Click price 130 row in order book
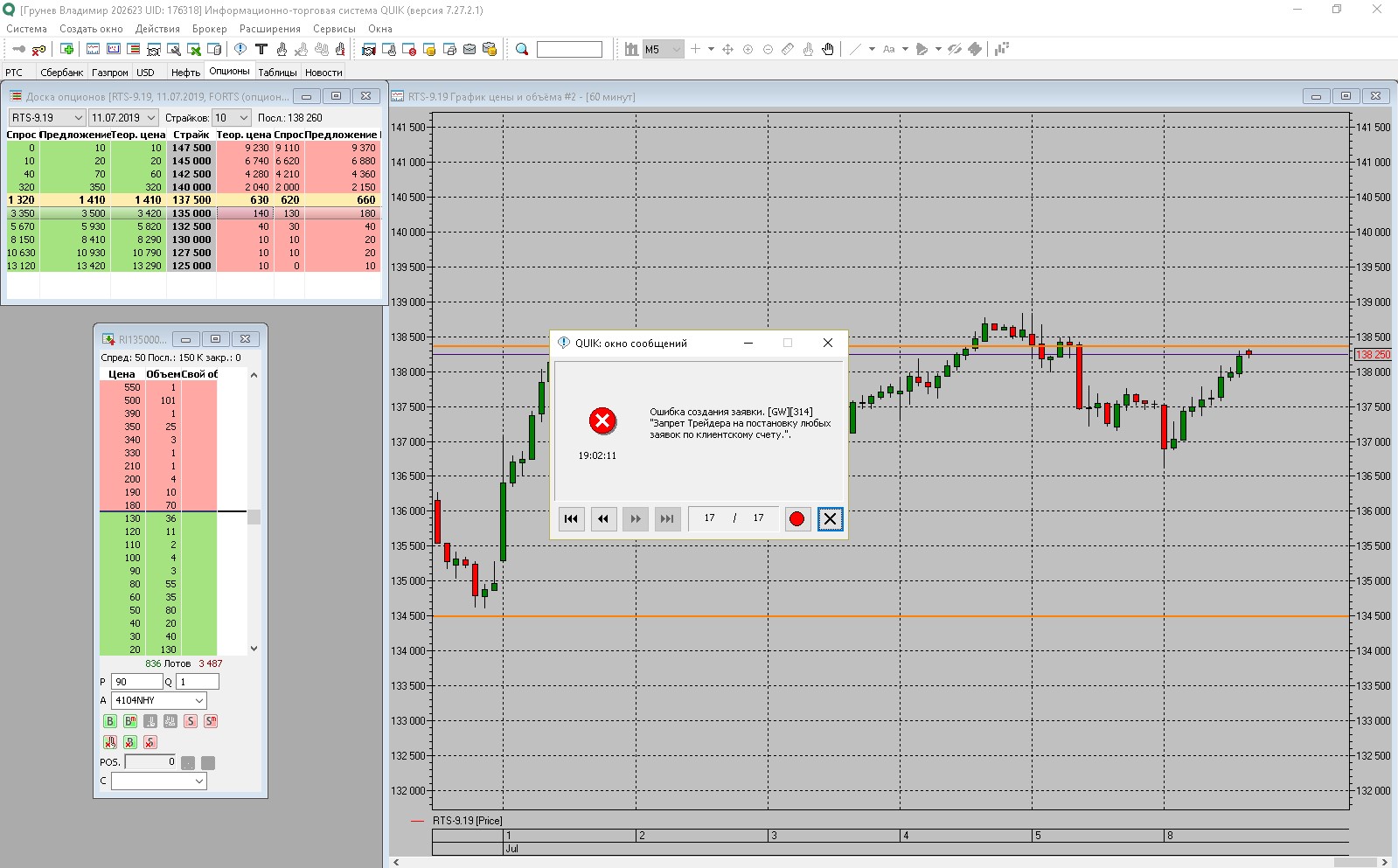The height and width of the screenshot is (868, 1398). pos(158,518)
